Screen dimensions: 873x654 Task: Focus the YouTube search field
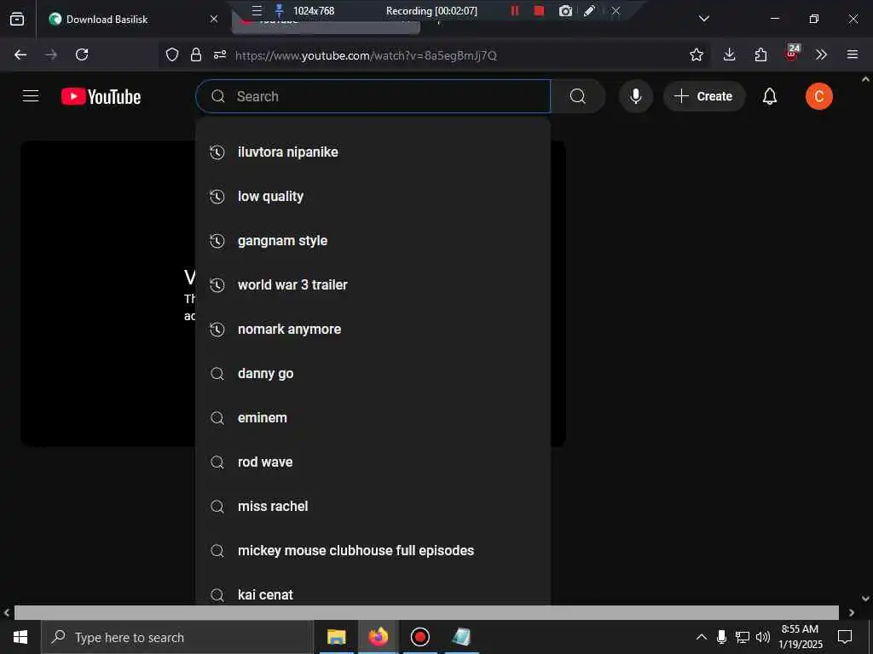point(373,96)
